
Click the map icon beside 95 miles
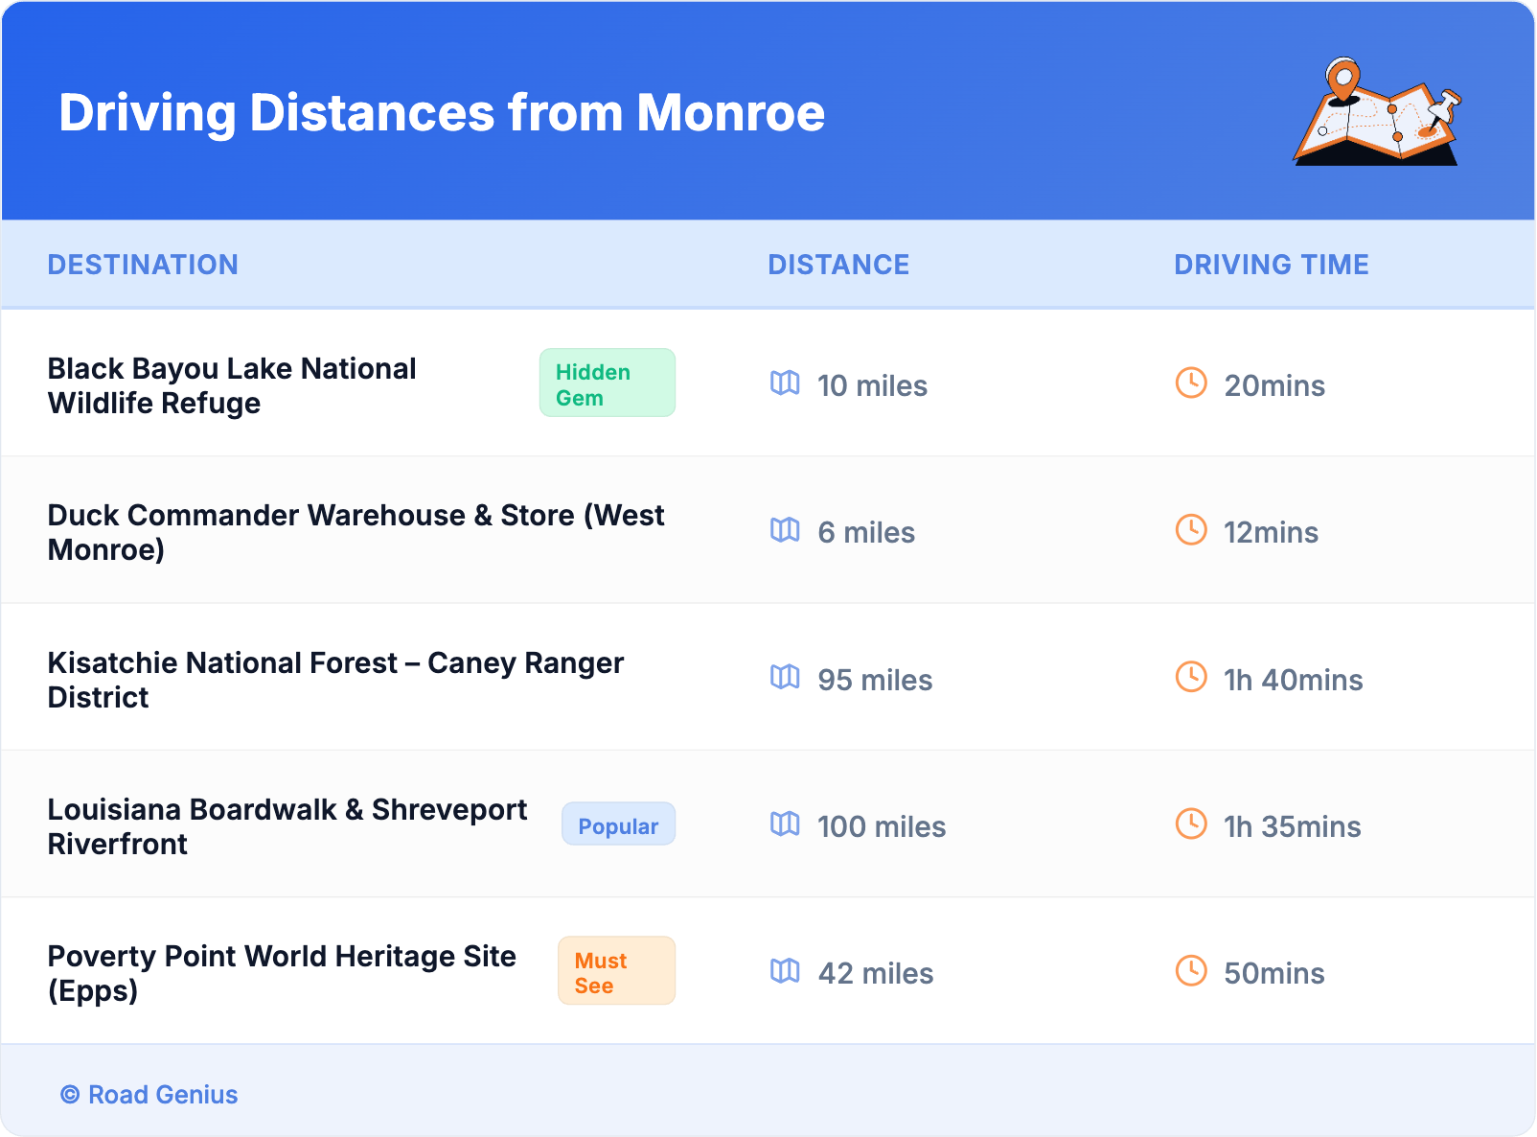tap(785, 678)
